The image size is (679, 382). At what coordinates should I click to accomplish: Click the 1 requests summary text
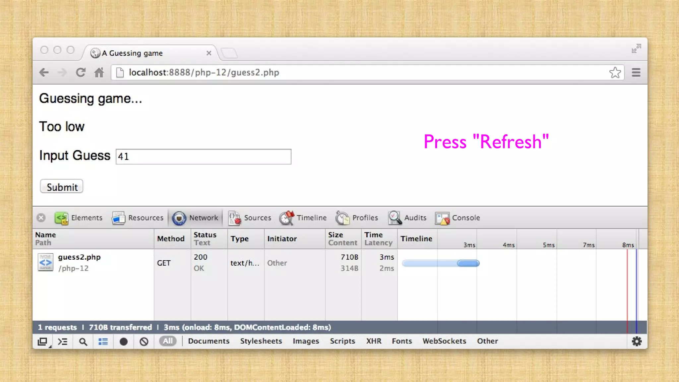(57, 327)
